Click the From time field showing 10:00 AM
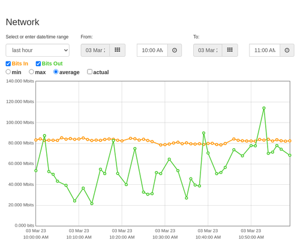The width and height of the screenshot is (300, 241). pos(152,50)
